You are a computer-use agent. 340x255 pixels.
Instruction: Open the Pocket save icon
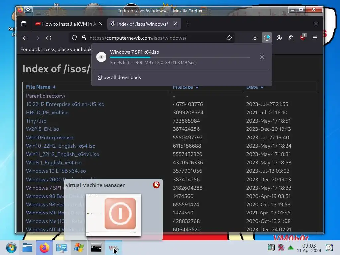(x=255, y=38)
